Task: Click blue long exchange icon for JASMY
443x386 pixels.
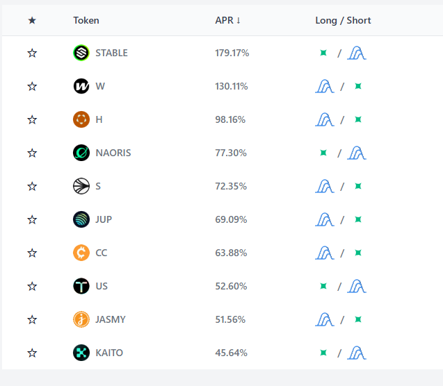Action: coord(325,319)
